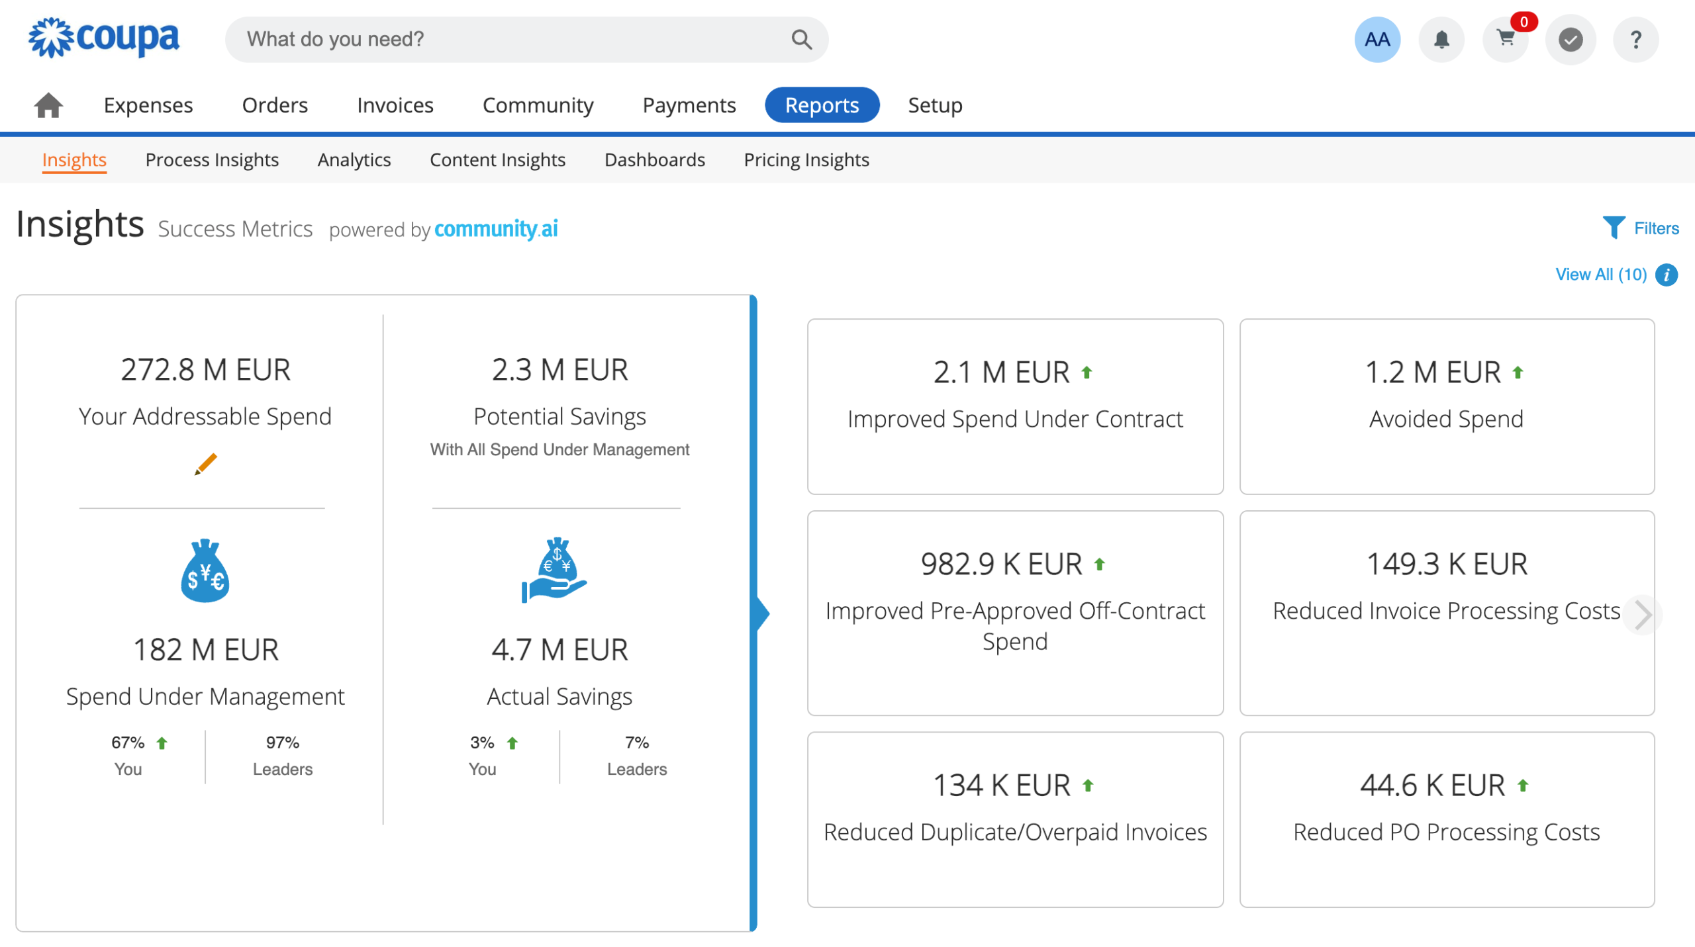Edit addressable spend with pencil icon
The width and height of the screenshot is (1695, 947).
point(205,465)
